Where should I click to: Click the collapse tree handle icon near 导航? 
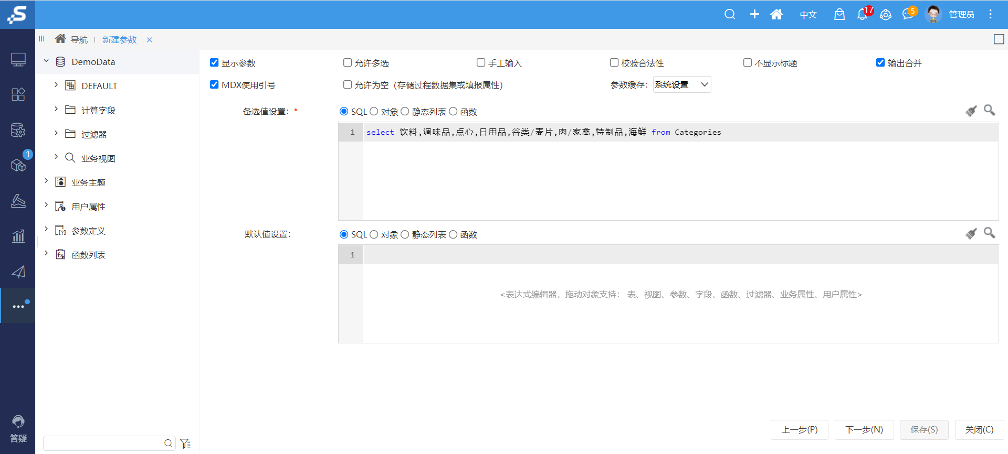click(41, 38)
